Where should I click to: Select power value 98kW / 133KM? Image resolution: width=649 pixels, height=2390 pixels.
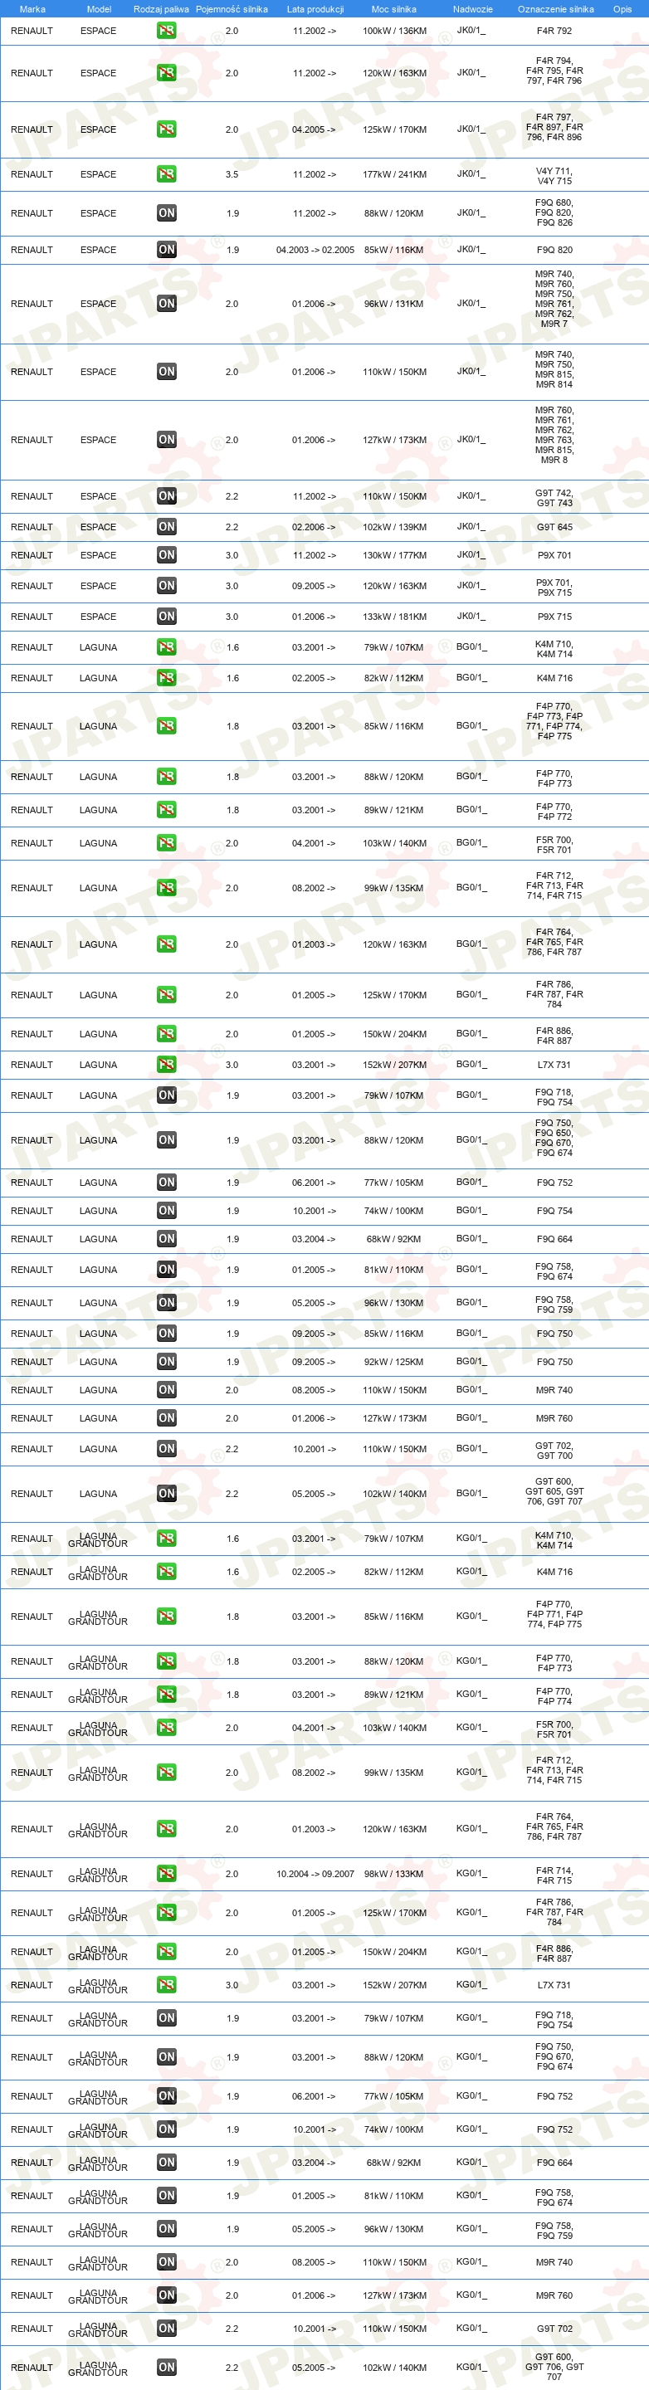click(x=393, y=1874)
